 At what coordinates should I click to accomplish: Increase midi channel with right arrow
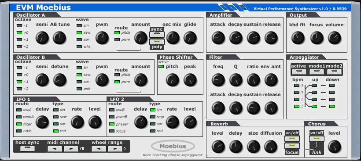tap(71, 149)
